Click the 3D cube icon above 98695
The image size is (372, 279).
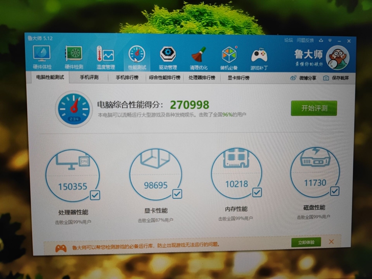click(x=155, y=158)
